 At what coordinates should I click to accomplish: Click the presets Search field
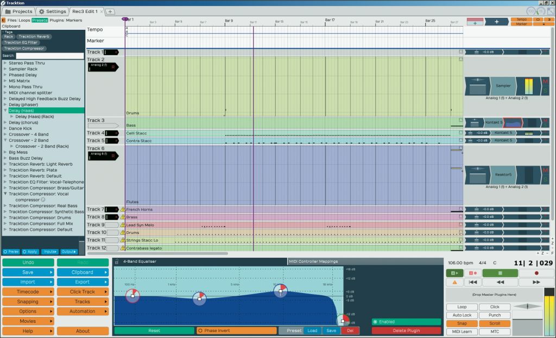(x=49, y=56)
